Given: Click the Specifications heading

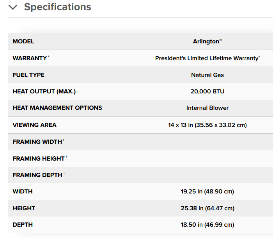Looking at the screenshot, I should pyautogui.click(x=57, y=7).
